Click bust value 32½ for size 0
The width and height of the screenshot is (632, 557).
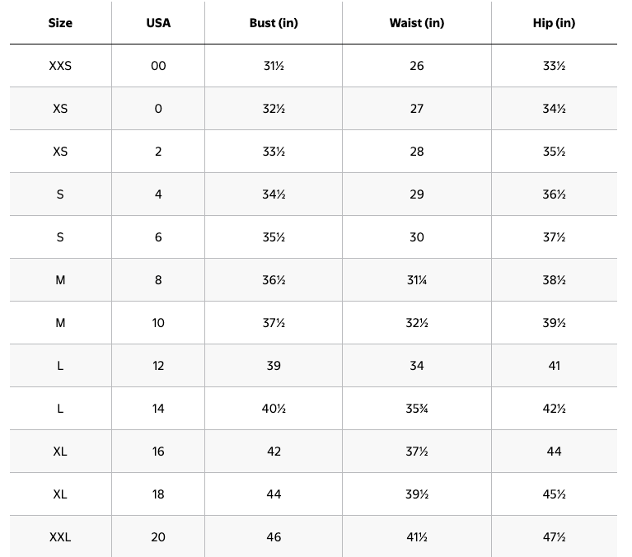(274, 109)
